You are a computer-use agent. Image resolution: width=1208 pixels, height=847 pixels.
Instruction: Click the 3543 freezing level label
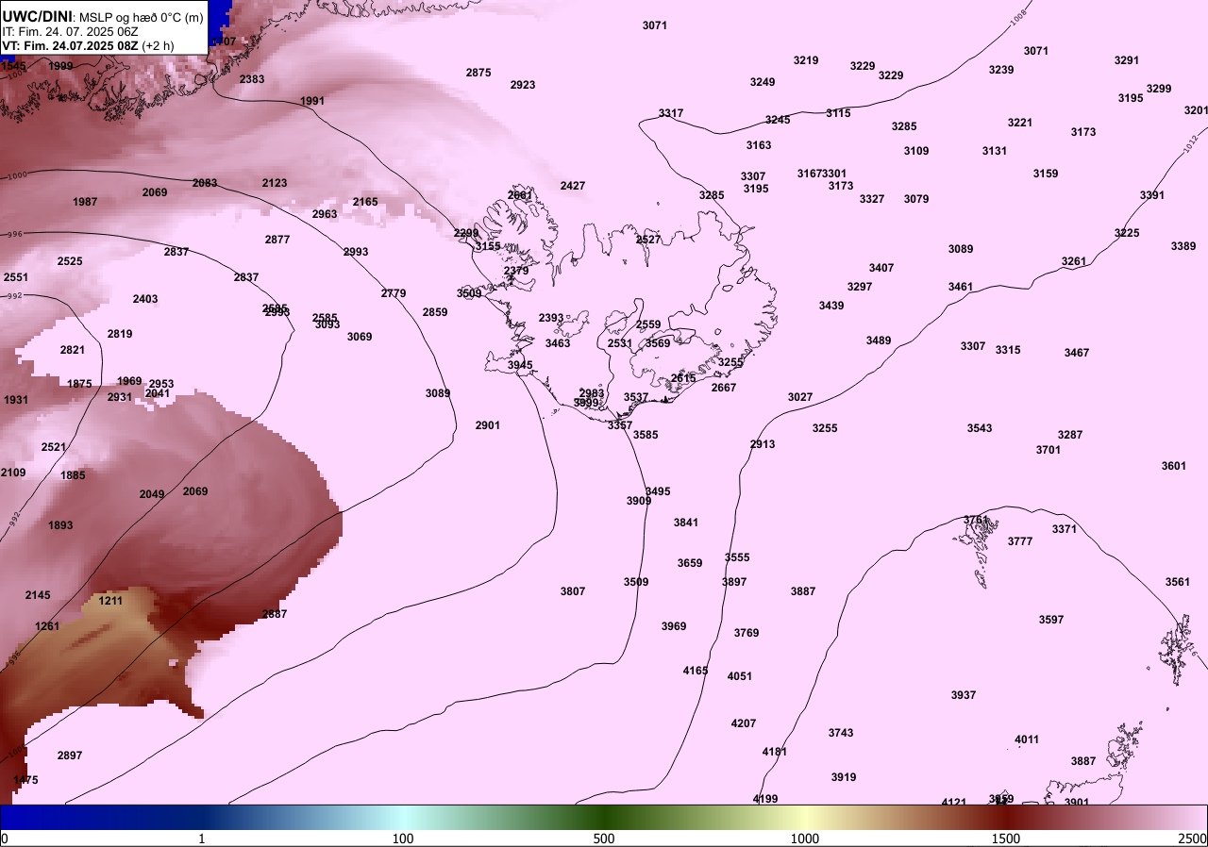980,428
